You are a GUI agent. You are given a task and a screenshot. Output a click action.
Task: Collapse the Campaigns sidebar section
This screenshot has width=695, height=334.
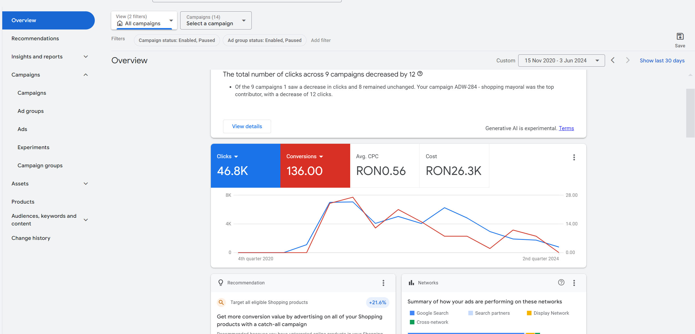[x=86, y=75]
